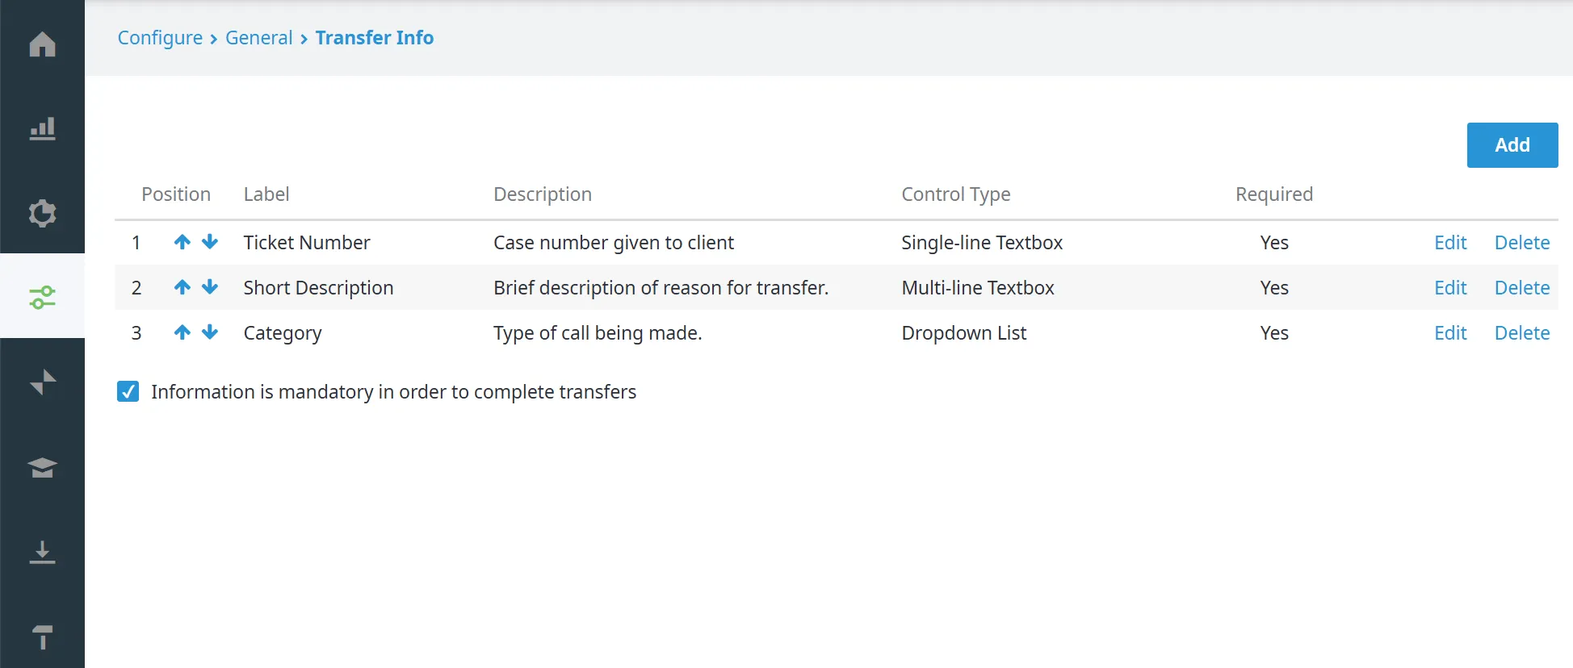The height and width of the screenshot is (668, 1573).
Task: Delete the Category field
Action: pyautogui.click(x=1522, y=333)
